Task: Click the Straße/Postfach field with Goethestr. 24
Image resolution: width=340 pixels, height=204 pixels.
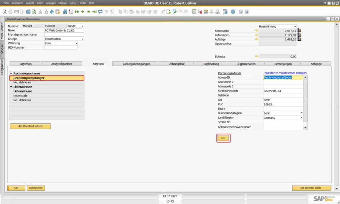Action: point(283,91)
